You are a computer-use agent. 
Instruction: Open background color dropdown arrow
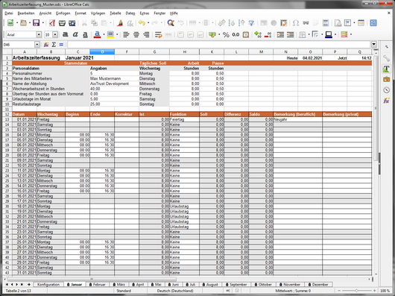point(117,34)
